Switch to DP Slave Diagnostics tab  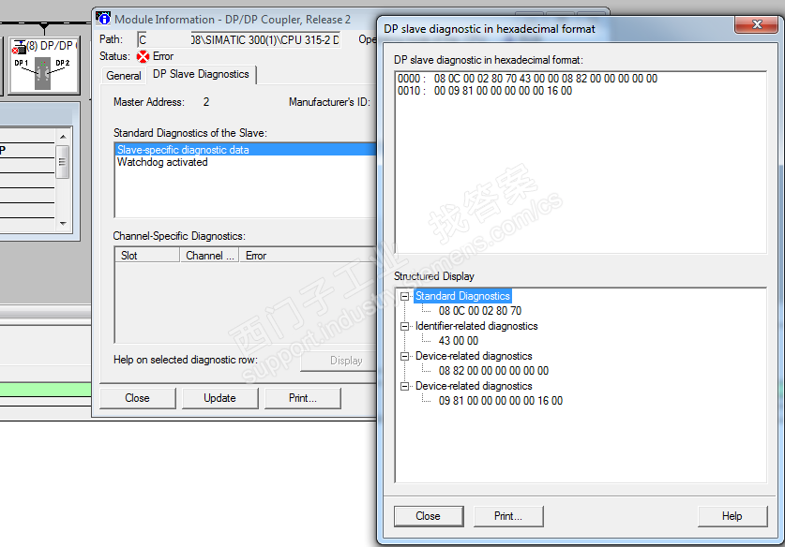tap(202, 74)
